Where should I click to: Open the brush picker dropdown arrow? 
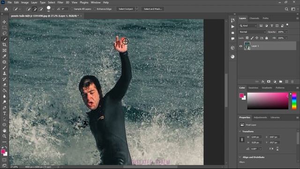(53, 9)
